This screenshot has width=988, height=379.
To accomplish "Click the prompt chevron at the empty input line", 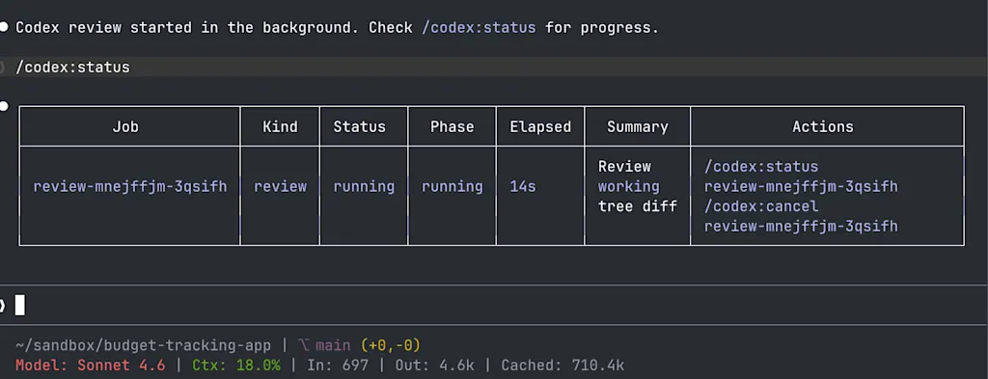I will (3, 306).
